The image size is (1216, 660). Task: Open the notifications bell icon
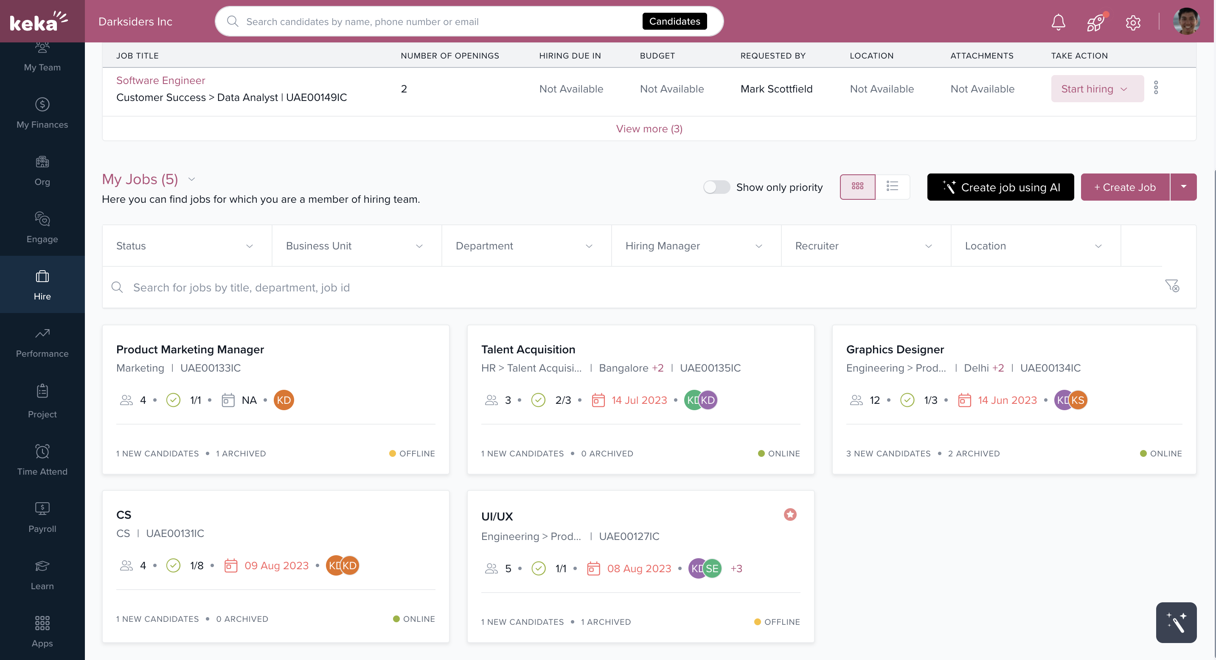[1058, 22]
